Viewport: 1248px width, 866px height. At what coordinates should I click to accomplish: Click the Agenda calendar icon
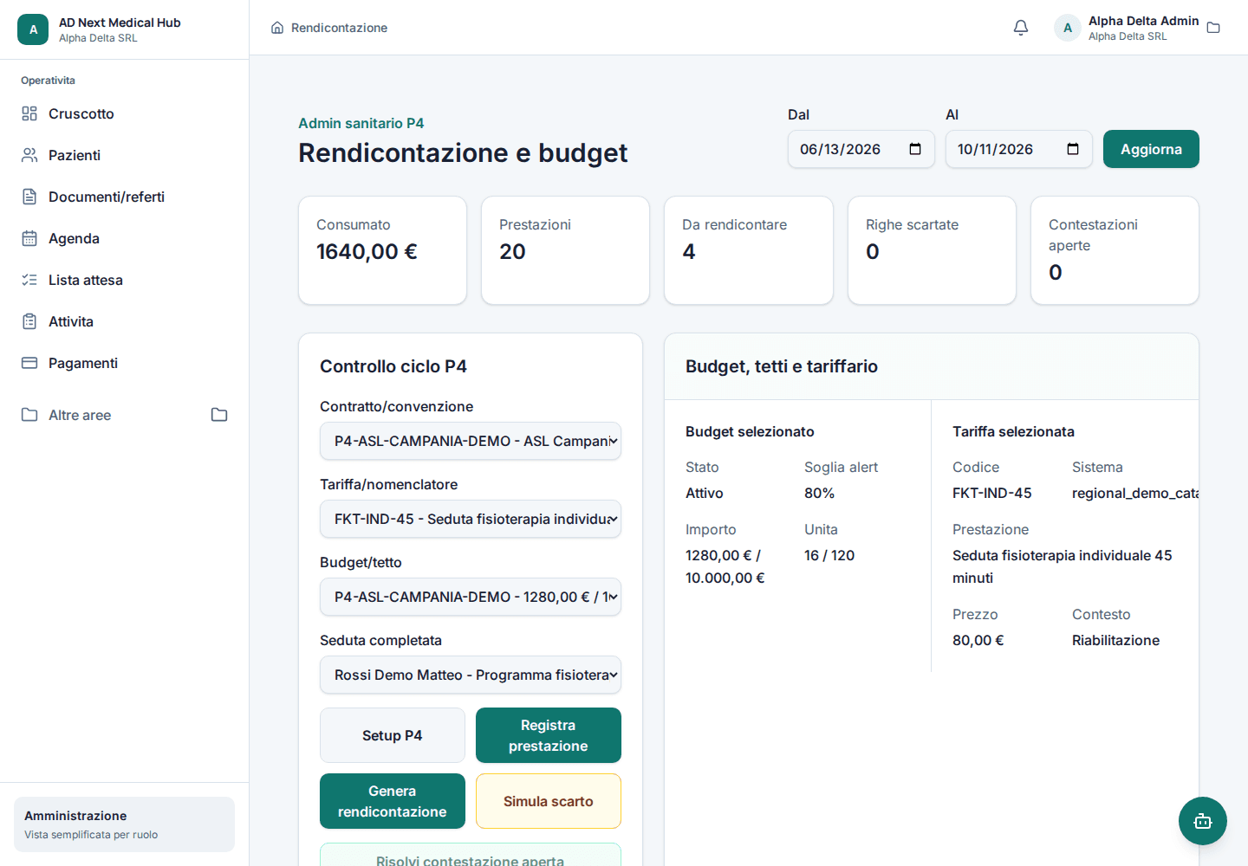tap(29, 238)
